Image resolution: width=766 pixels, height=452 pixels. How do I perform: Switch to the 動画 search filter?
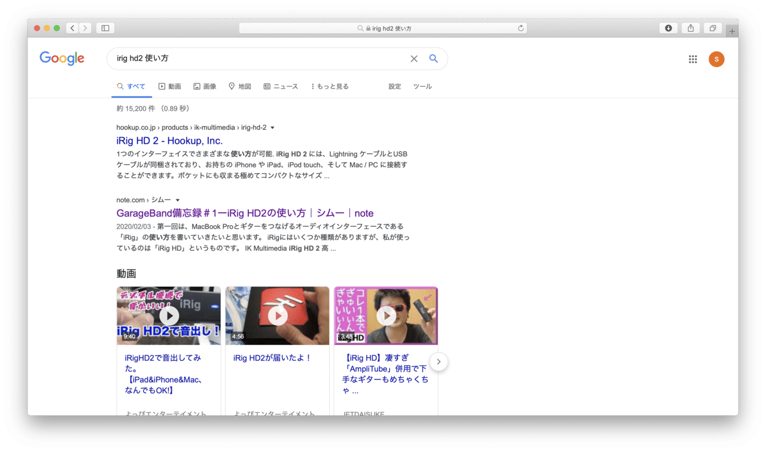coord(170,86)
